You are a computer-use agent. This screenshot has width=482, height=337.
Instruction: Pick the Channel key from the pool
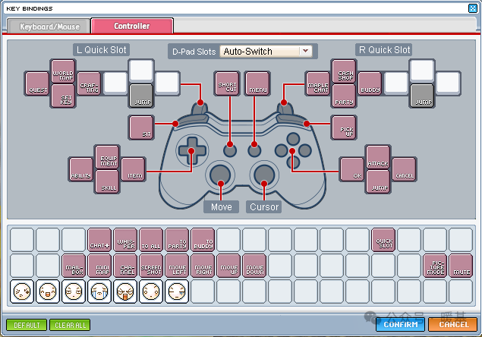point(125,266)
